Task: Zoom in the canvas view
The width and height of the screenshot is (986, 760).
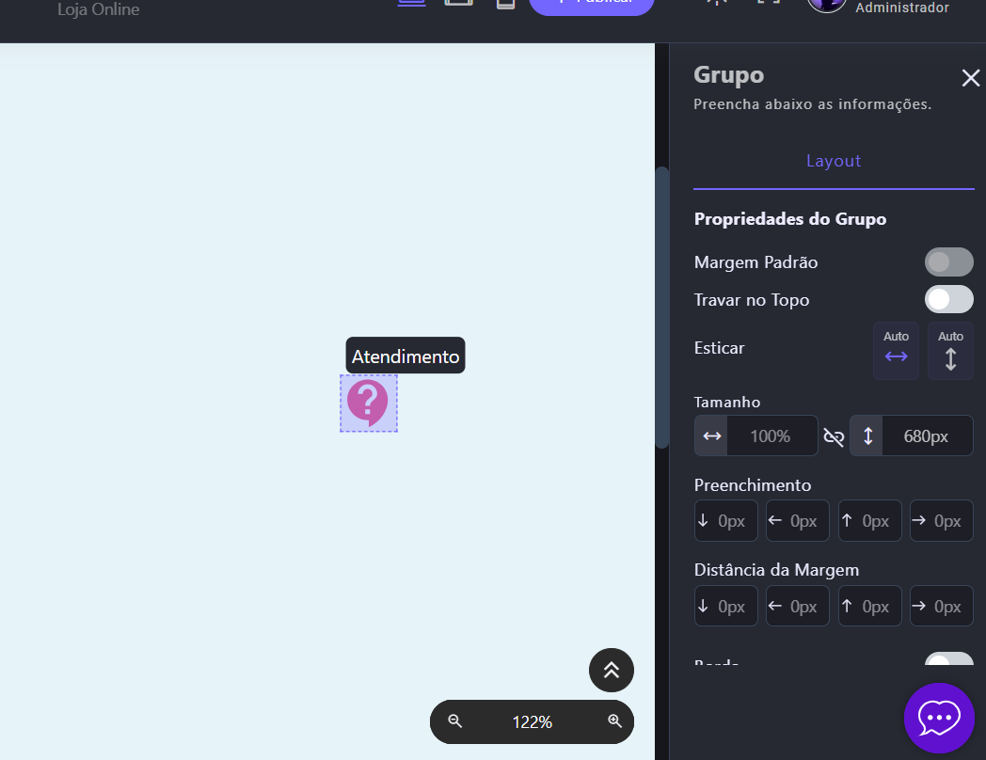Action: pos(615,721)
